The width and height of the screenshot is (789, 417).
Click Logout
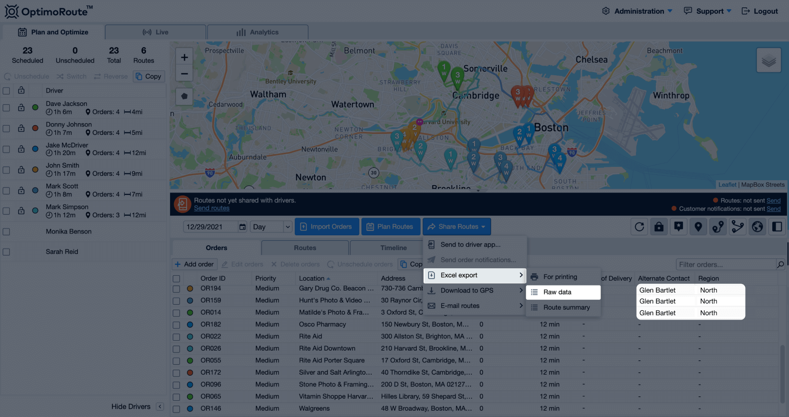[760, 11]
